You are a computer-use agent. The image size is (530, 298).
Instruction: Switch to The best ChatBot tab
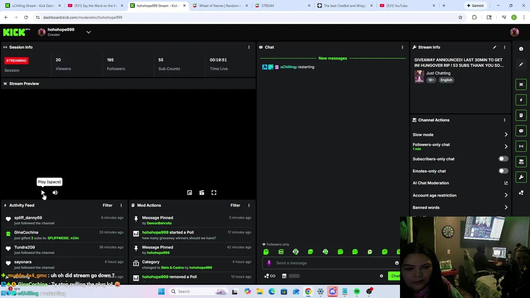(x=344, y=6)
